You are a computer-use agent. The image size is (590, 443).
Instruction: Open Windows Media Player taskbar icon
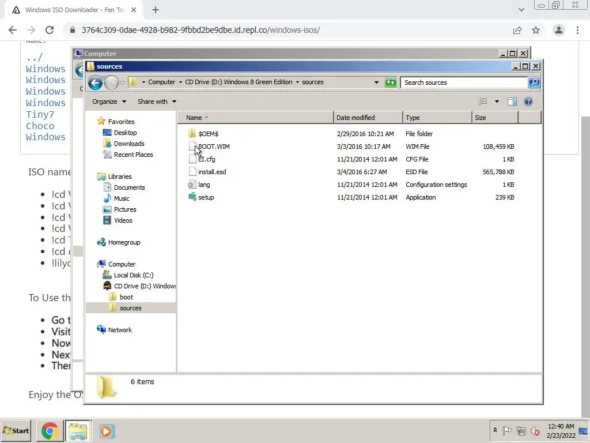pyautogui.click(x=107, y=431)
